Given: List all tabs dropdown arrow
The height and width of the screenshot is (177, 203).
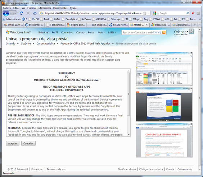Looking at the screenshot, I should pyautogui.click(x=200, y=25).
